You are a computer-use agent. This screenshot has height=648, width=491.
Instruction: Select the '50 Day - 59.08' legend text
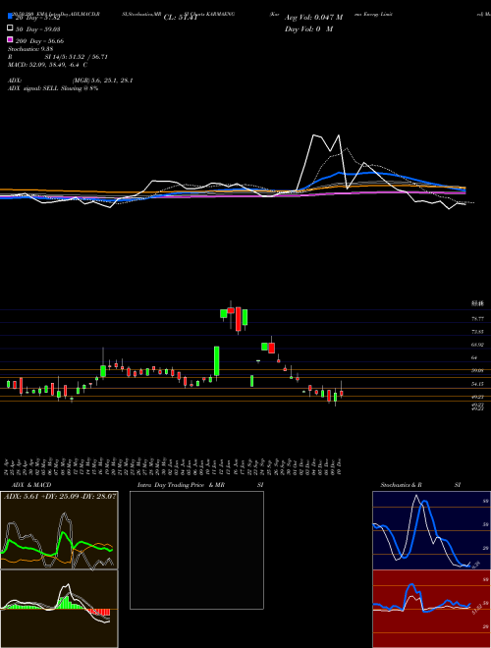(37, 29)
